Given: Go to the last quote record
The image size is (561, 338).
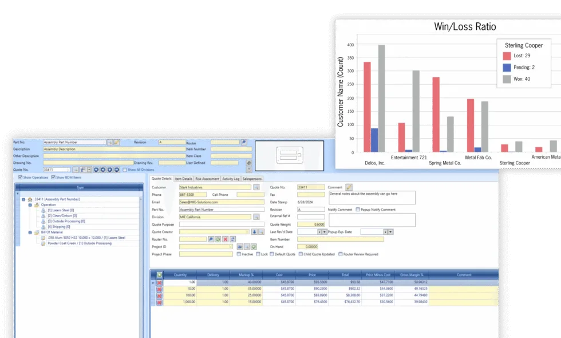Looking at the screenshot, I should (117, 170).
